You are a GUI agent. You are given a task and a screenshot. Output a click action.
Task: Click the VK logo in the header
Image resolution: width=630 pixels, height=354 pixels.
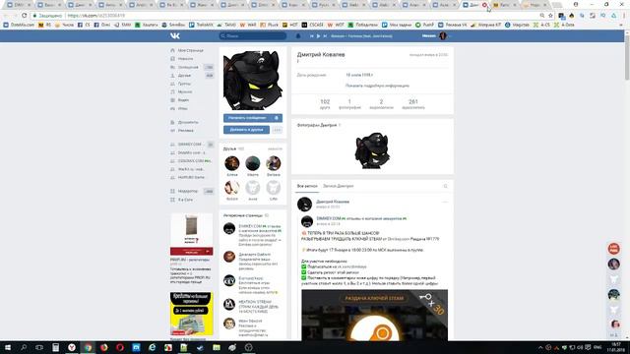click(175, 36)
